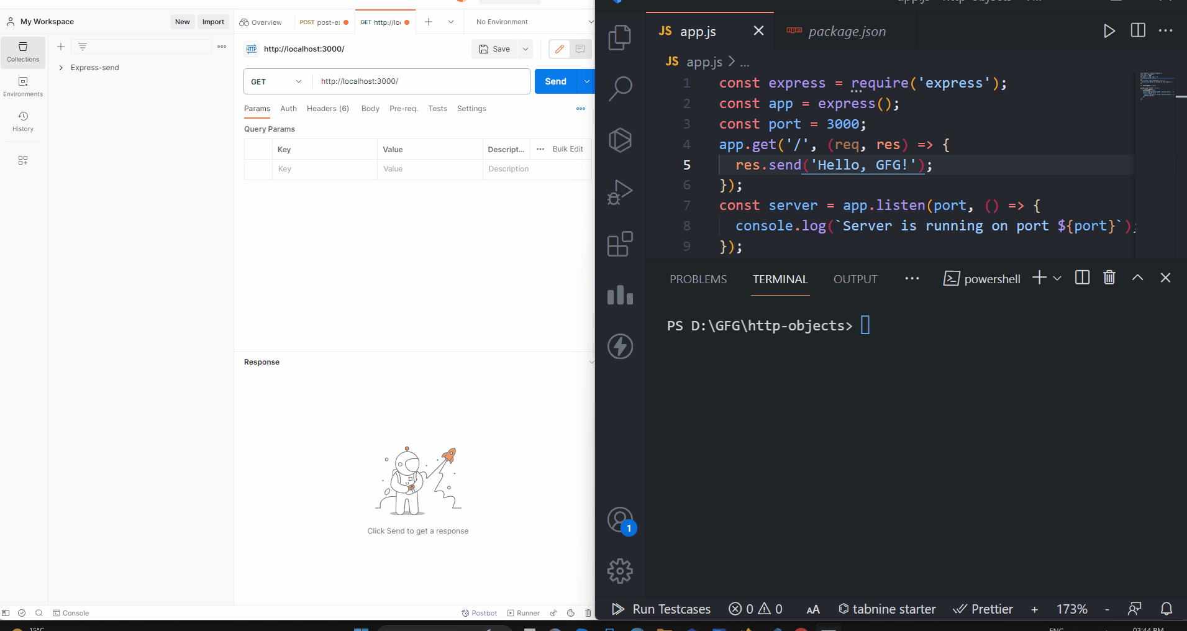The height and width of the screenshot is (631, 1187).
Task: Enable the first query param row checkbox
Action: pyautogui.click(x=258, y=168)
